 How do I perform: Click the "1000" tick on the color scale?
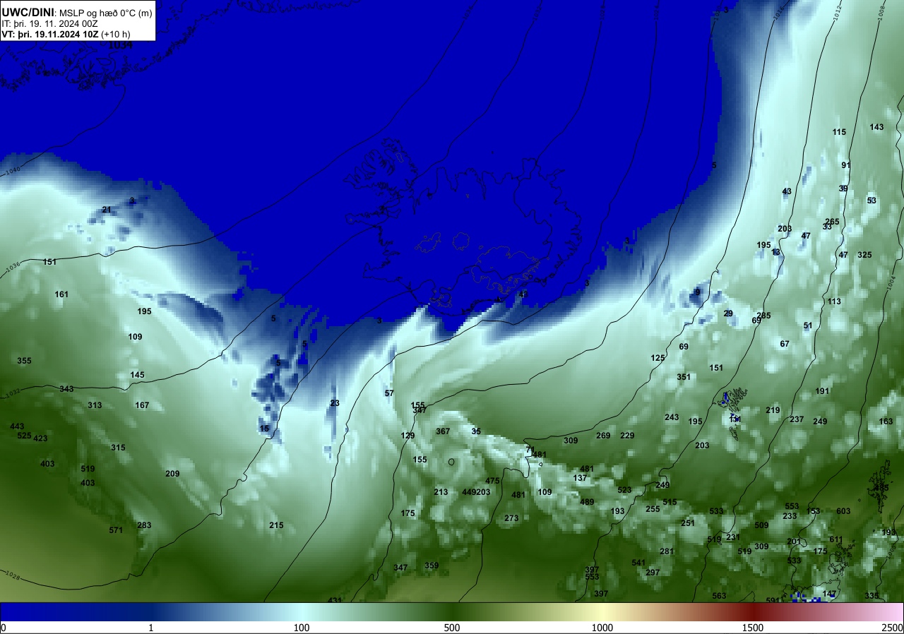602,628
